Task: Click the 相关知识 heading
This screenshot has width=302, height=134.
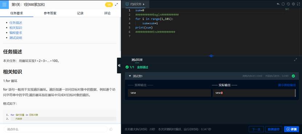Action: click(x=12, y=72)
